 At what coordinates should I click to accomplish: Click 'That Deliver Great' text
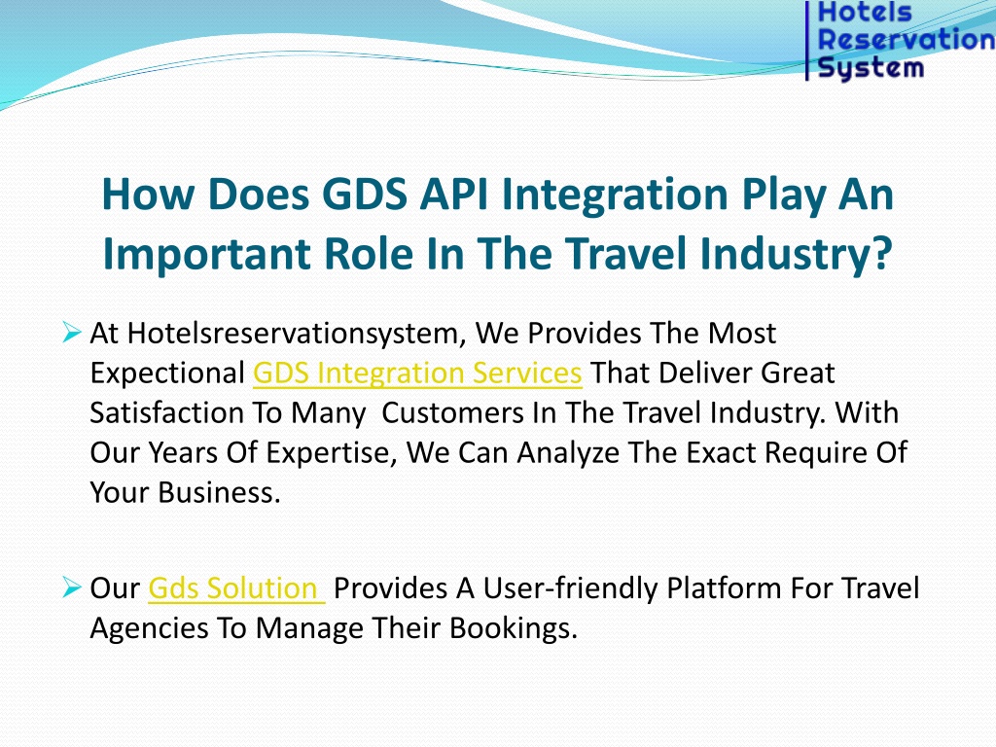point(713,373)
